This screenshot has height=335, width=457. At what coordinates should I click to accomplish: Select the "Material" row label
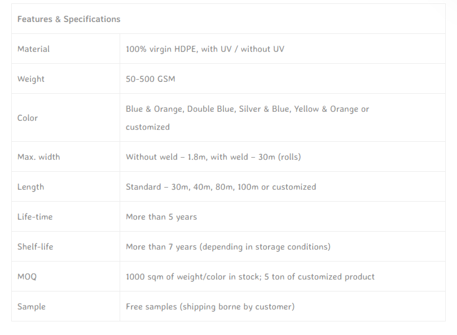33,49
